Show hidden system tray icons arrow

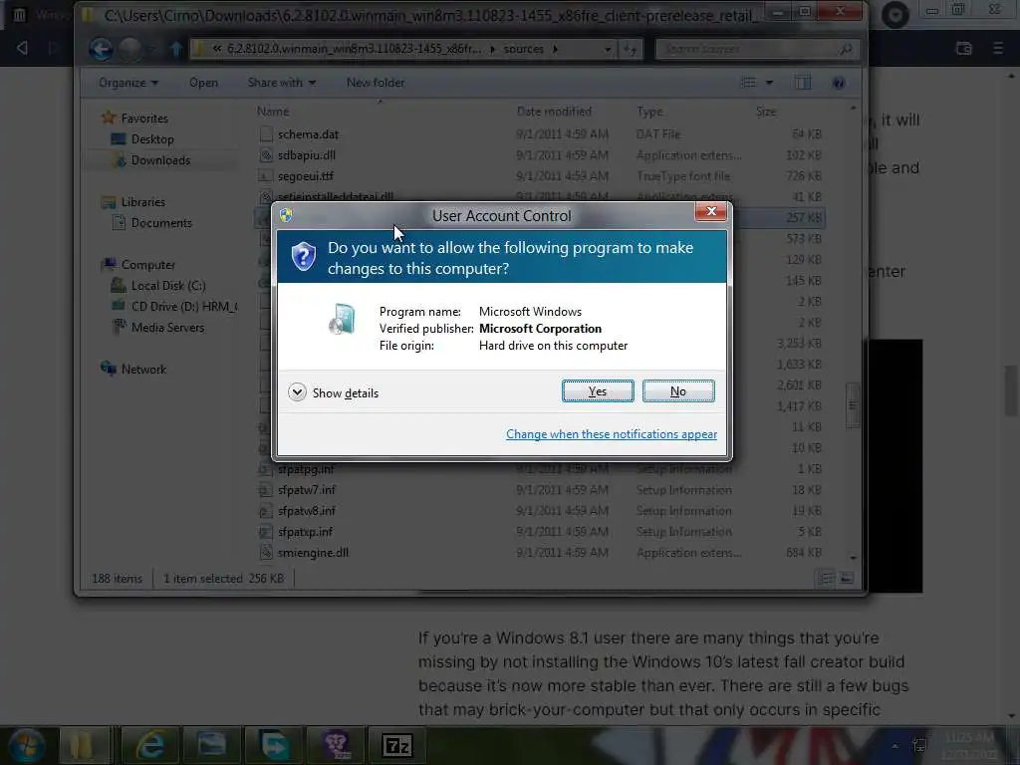click(895, 746)
